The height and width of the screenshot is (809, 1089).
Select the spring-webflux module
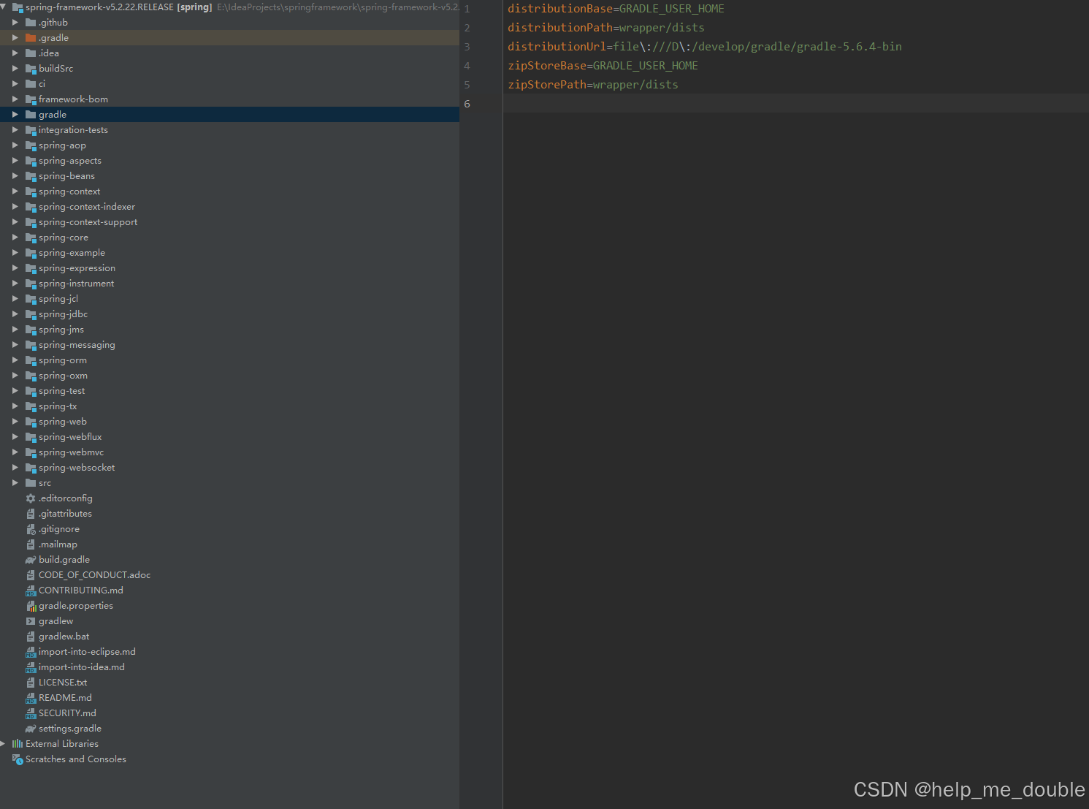pyautogui.click(x=70, y=437)
